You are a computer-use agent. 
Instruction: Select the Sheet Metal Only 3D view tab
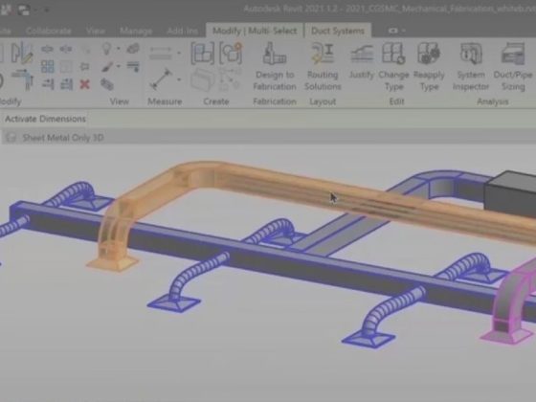pyautogui.click(x=63, y=138)
